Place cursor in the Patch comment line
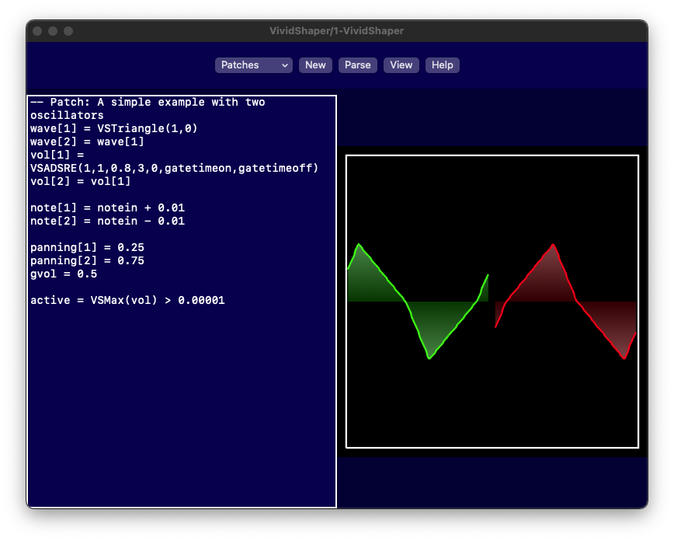Image resolution: width=674 pixels, height=541 pixels. (148, 103)
